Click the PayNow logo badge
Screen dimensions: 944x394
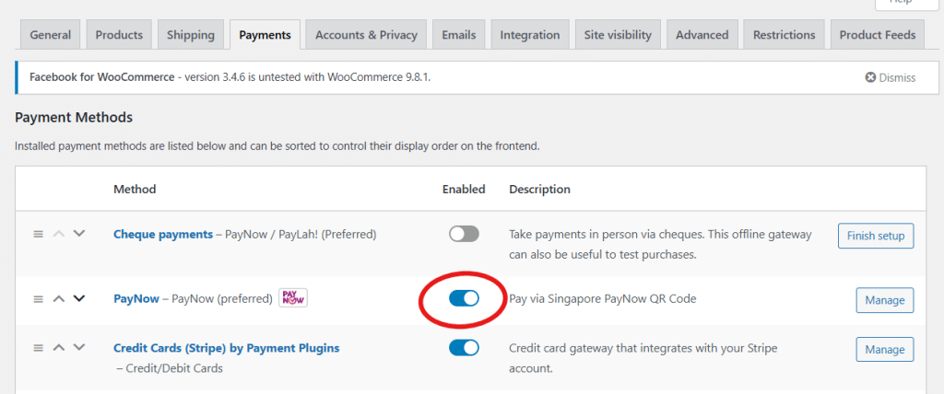(293, 299)
